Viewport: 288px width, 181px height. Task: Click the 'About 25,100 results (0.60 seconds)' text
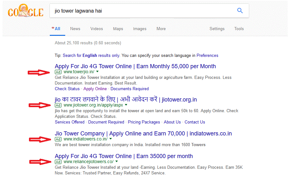[88, 43]
